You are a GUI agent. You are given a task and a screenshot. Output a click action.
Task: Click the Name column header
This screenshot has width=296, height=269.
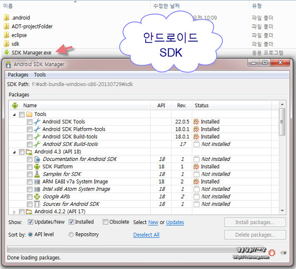pos(80,105)
